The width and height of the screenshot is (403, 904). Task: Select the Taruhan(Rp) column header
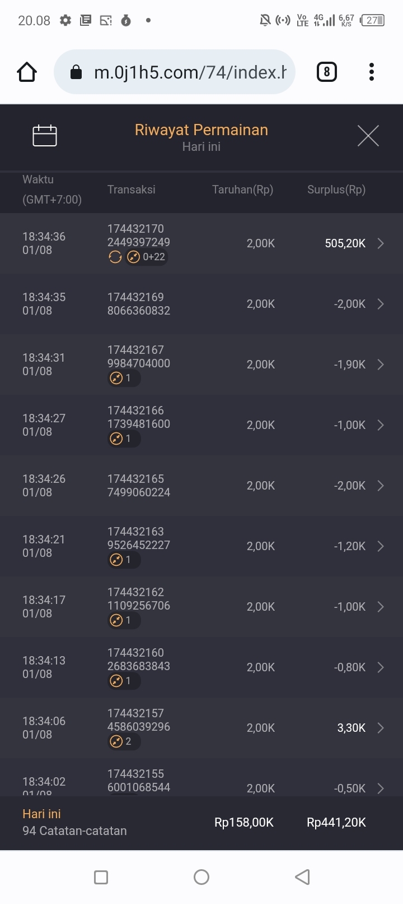tap(242, 190)
